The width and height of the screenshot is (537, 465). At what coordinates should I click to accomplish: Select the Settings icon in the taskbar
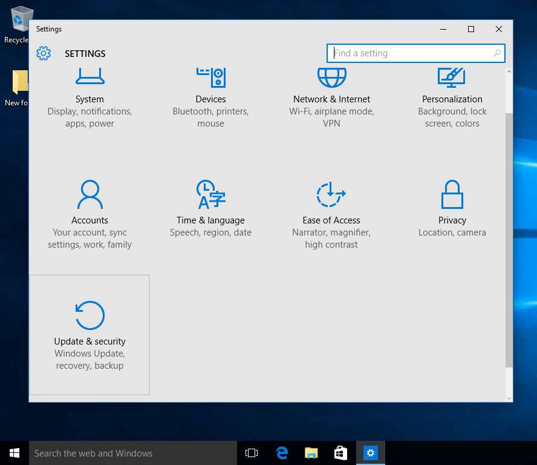point(371,452)
